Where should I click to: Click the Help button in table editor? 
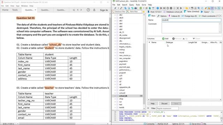[x=153, y=103]
